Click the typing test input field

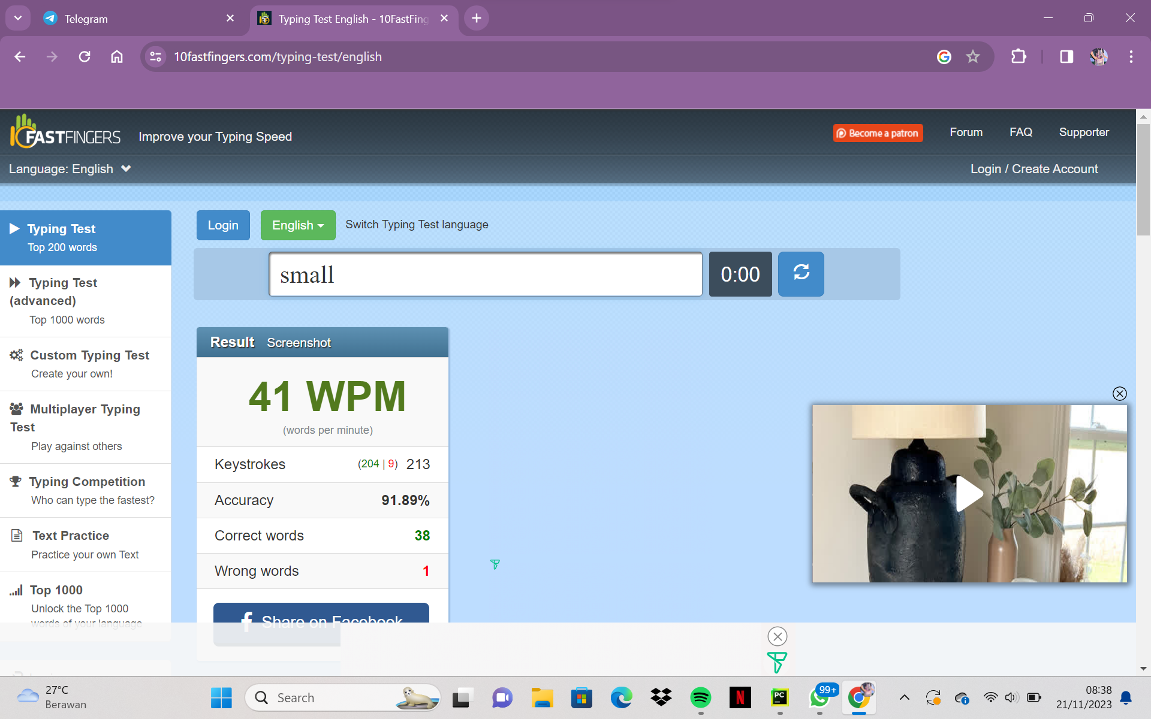tap(485, 274)
